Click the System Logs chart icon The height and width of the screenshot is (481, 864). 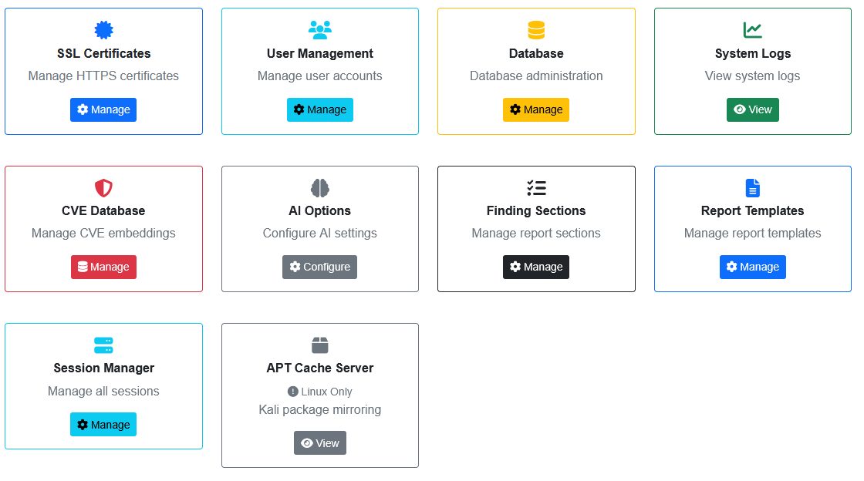click(x=752, y=30)
